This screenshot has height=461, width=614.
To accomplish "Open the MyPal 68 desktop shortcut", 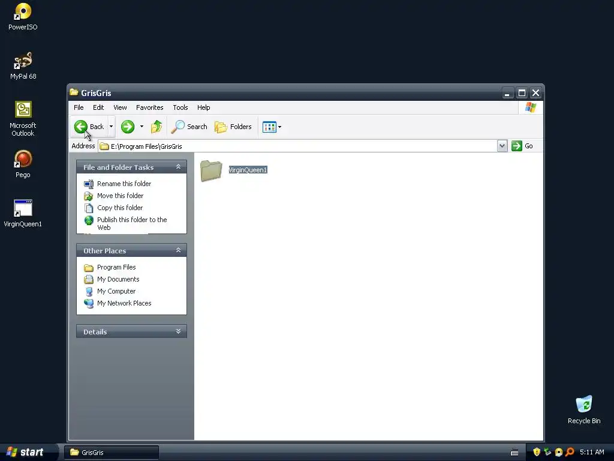I will click(x=23, y=66).
